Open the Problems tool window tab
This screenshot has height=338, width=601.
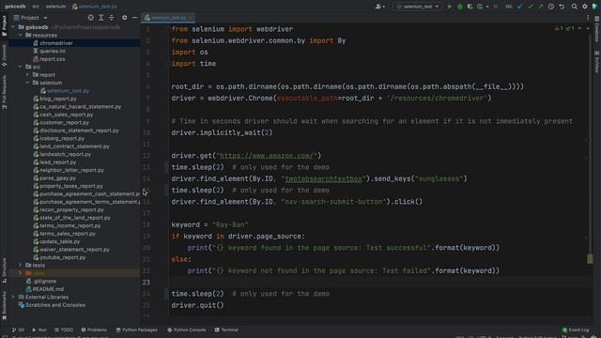[94, 330]
